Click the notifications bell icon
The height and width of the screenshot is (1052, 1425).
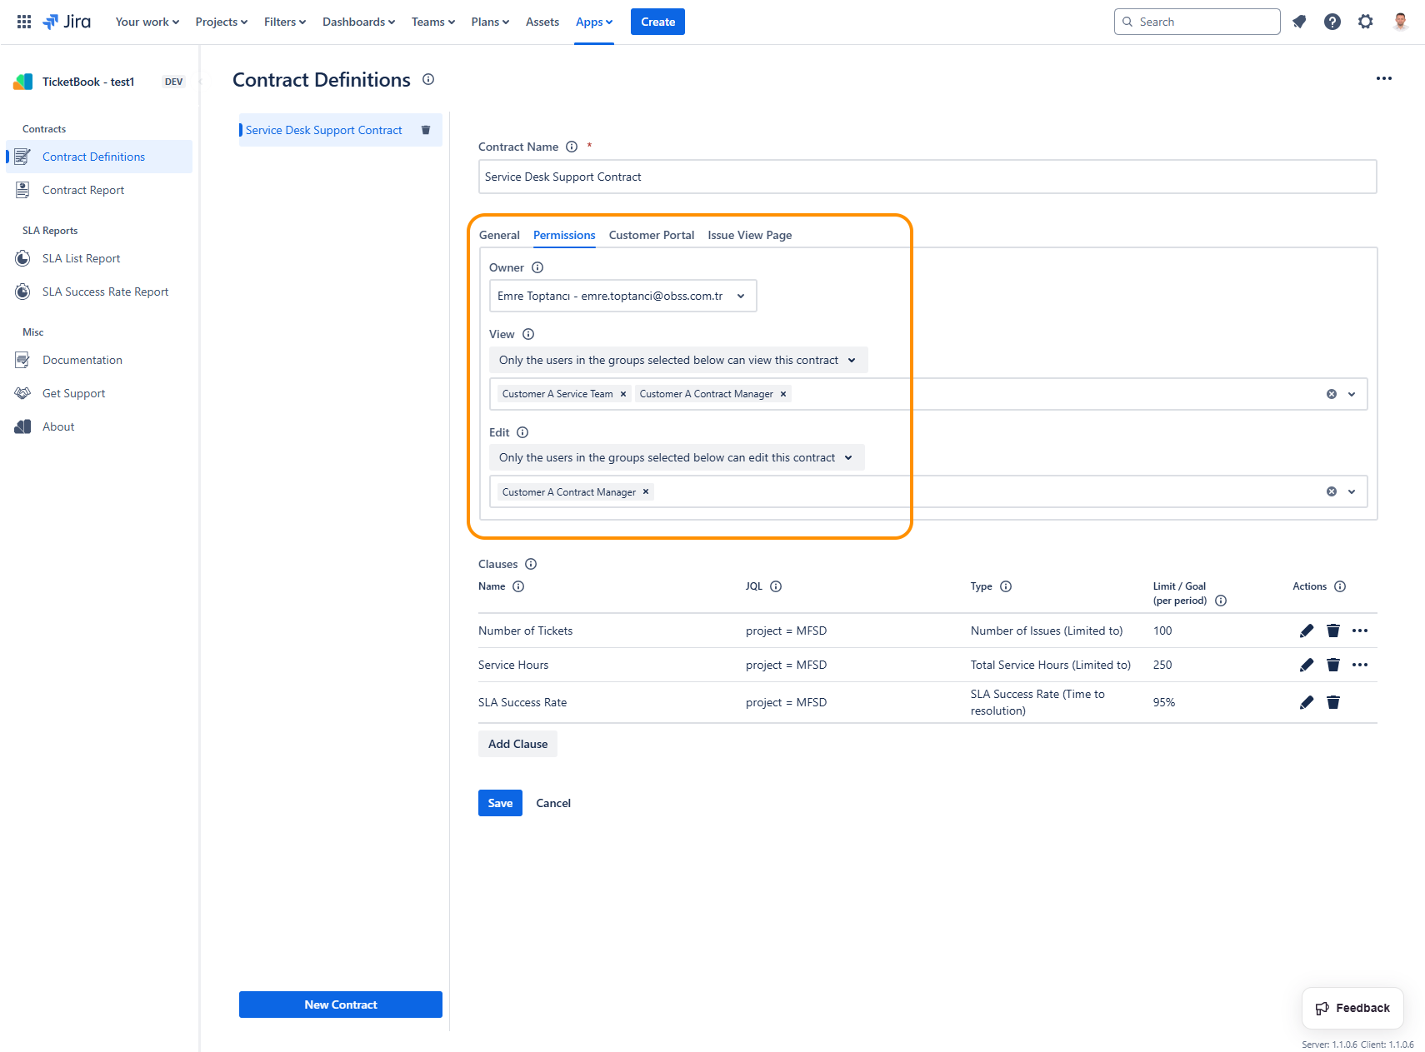pos(1298,22)
